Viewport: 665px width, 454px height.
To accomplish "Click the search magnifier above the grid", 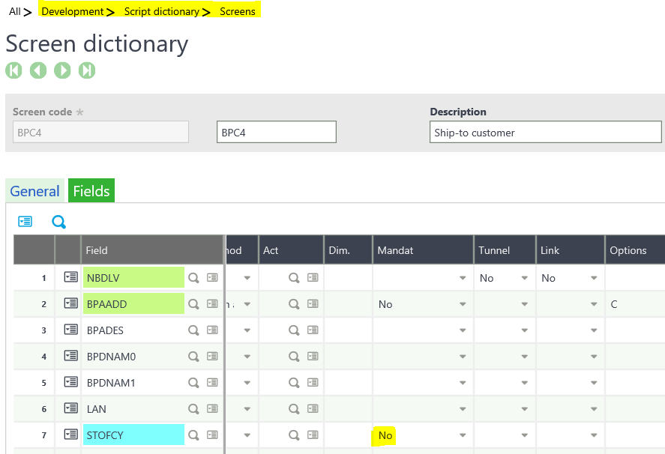I will [58, 222].
